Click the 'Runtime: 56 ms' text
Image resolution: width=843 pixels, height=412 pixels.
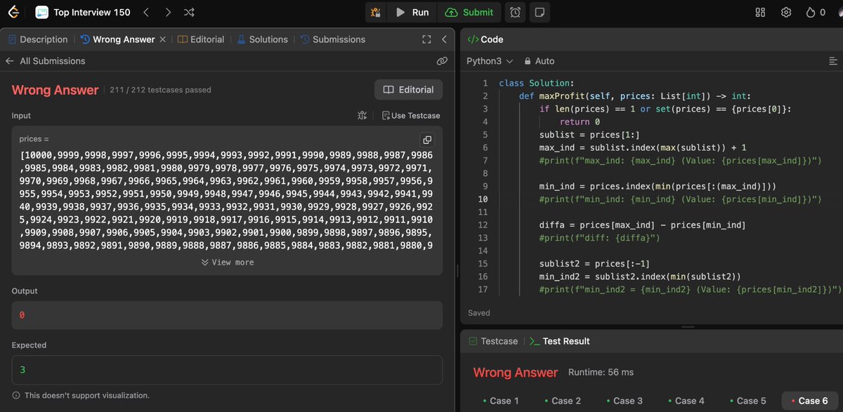tap(601, 373)
